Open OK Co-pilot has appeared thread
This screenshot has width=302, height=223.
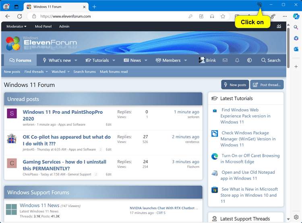pos(66,140)
